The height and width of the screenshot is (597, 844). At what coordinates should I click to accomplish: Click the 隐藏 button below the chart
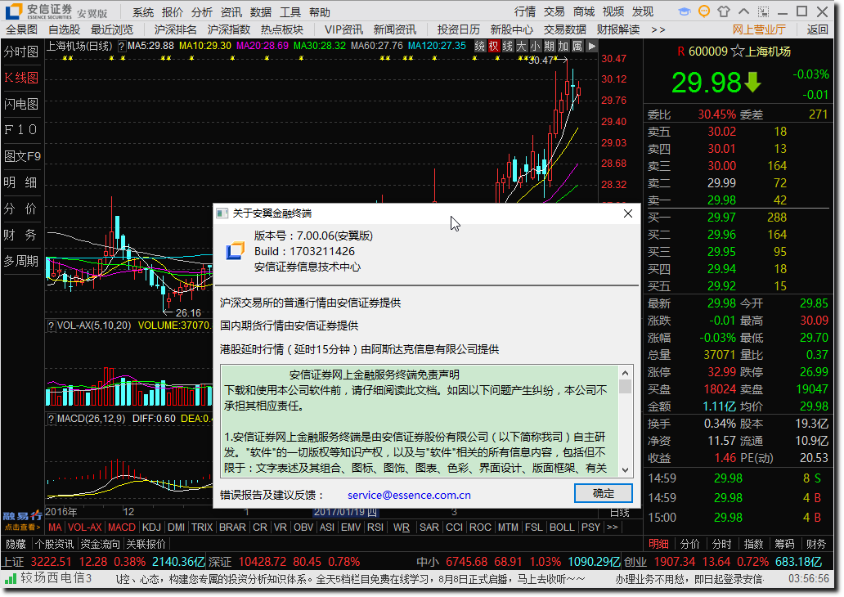click(16, 544)
